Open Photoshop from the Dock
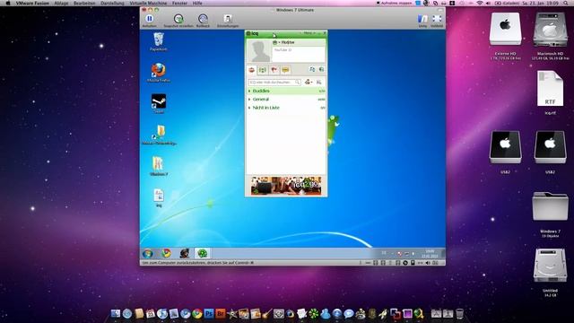Viewport: 574px width, 323px height. [x=209, y=313]
